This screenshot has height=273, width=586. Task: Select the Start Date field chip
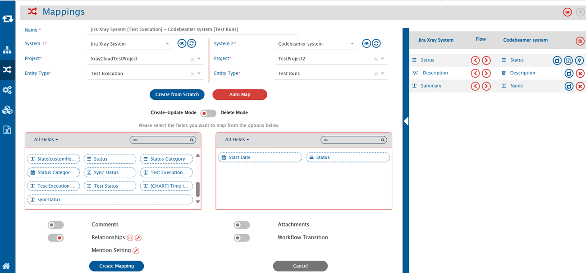click(x=259, y=157)
